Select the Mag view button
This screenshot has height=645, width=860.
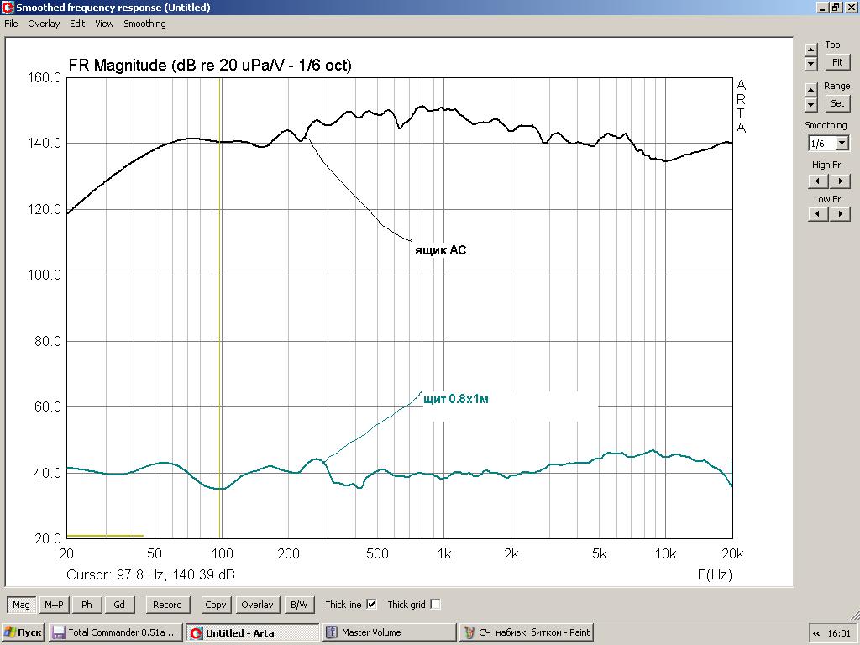[x=21, y=605]
